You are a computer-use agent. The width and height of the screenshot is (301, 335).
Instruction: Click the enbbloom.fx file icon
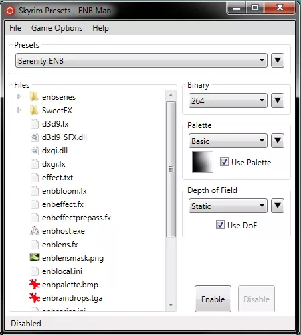coord(35,191)
